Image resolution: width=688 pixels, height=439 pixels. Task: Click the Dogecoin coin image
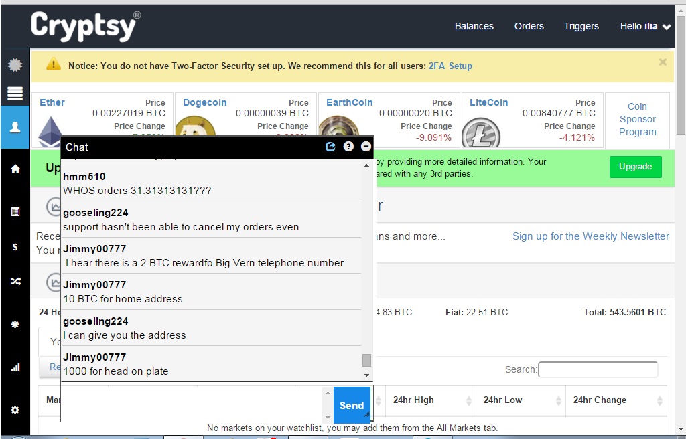click(x=195, y=126)
